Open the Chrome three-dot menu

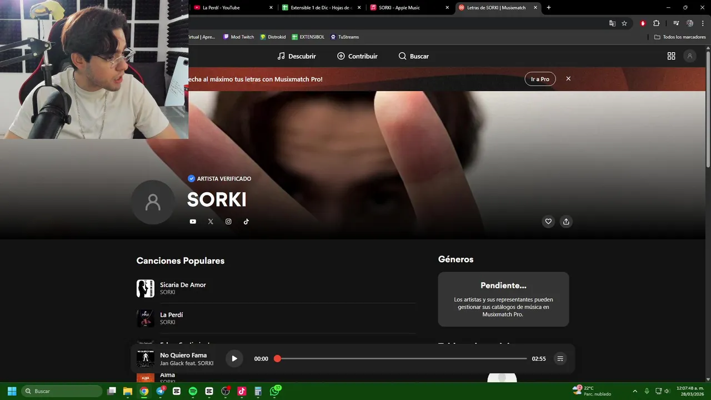[702, 23]
